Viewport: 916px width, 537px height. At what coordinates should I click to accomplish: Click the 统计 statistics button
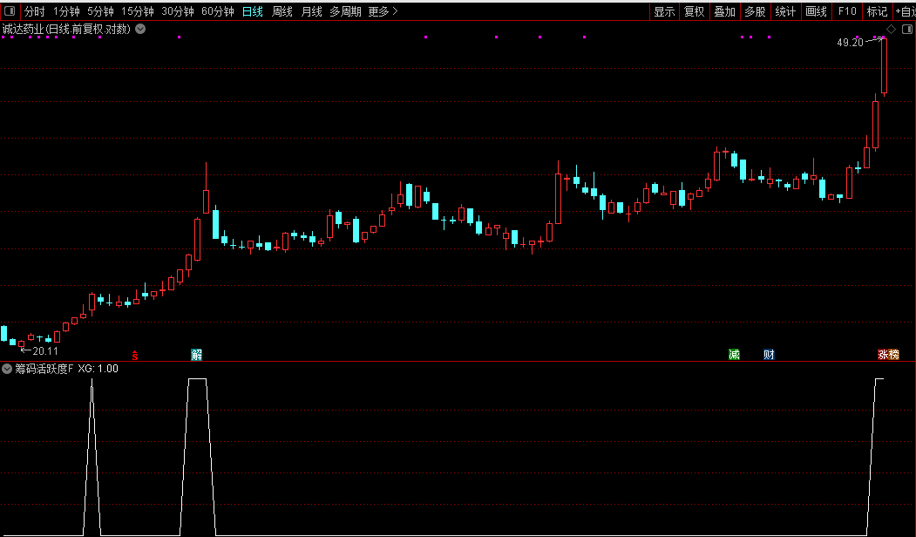[x=785, y=11]
